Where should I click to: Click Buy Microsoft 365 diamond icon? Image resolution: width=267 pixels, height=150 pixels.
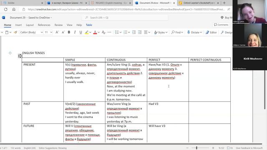pyautogui.click(x=222, y=17)
